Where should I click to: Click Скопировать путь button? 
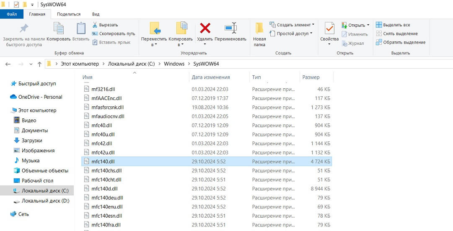[114, 34]
